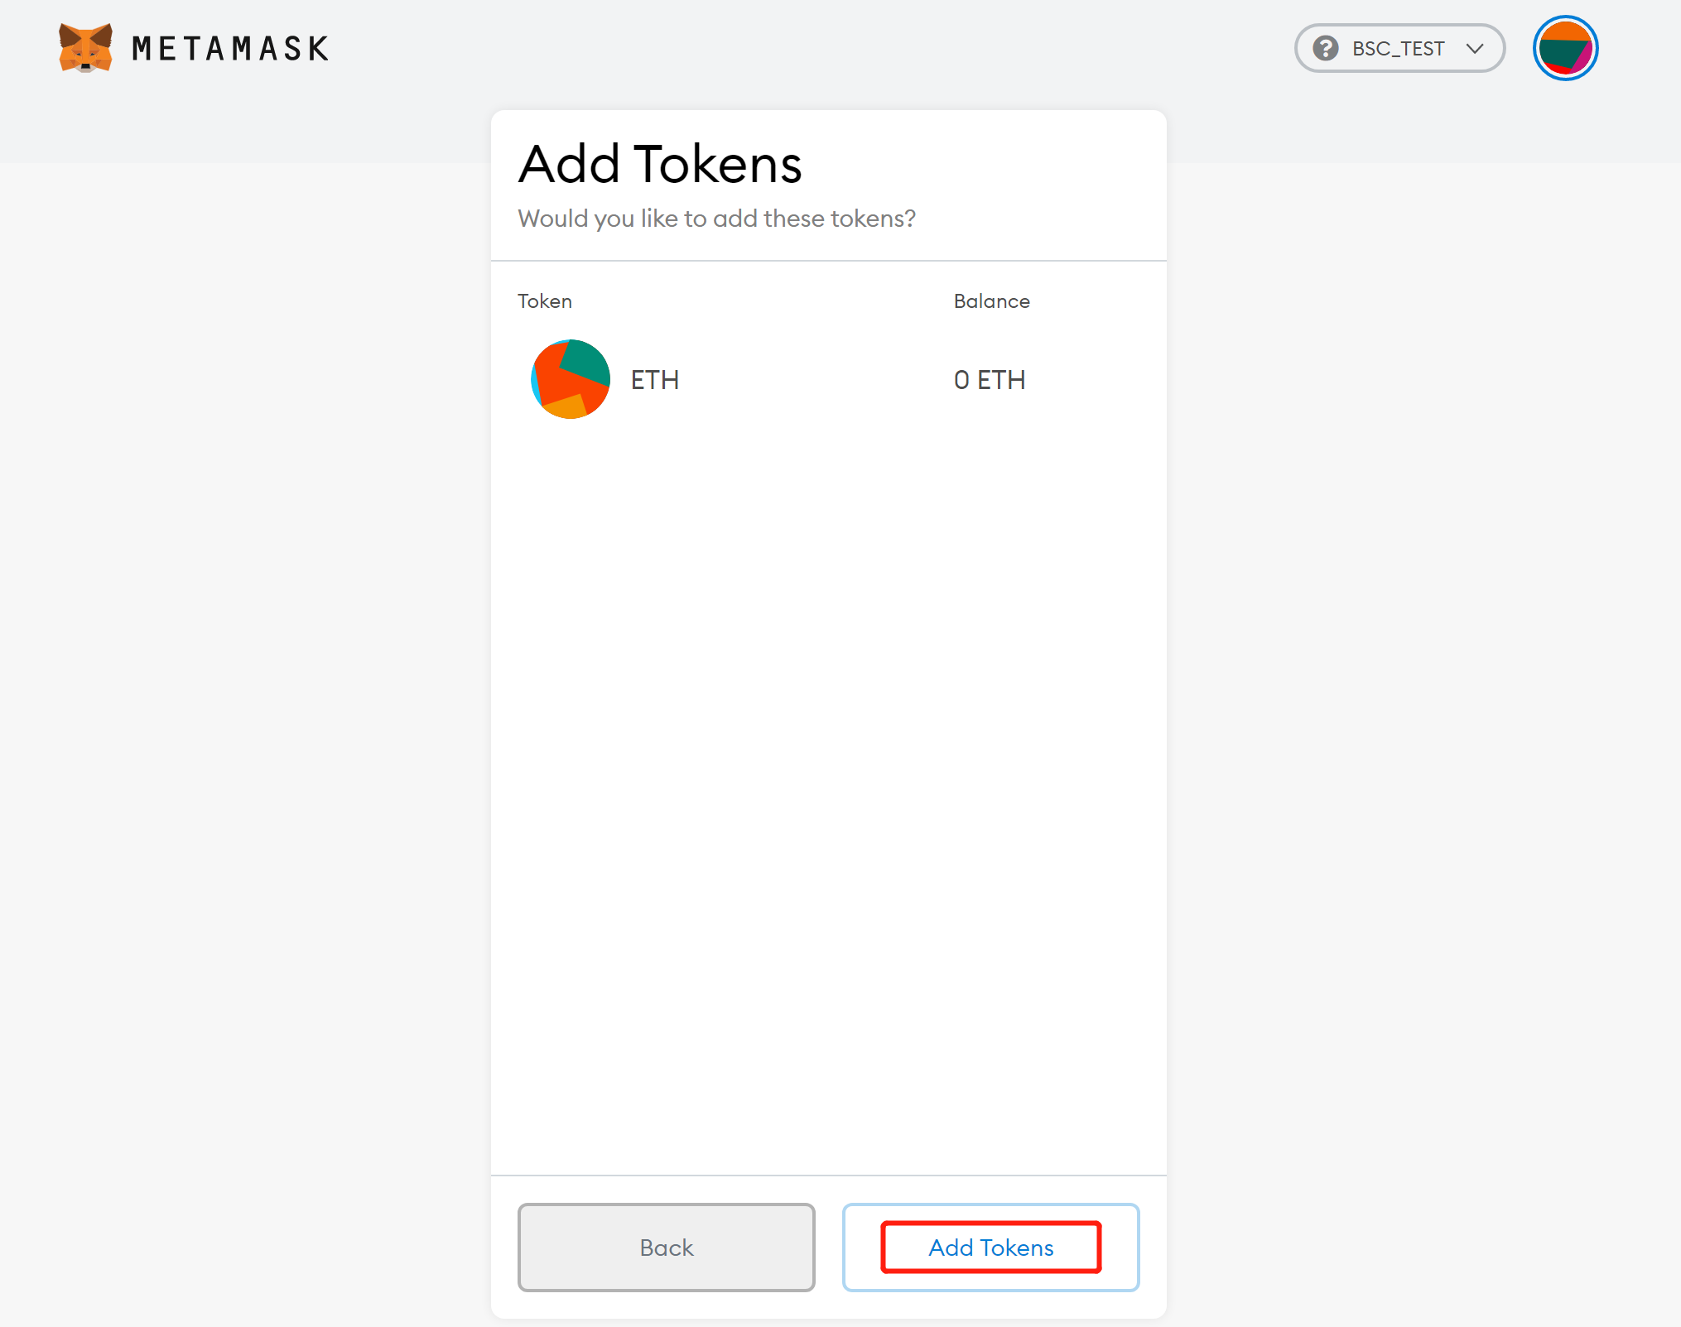This screenshot has width=1681, height=1327.
Task: Click the Add Tokens page heading
Action: (660, 164)
